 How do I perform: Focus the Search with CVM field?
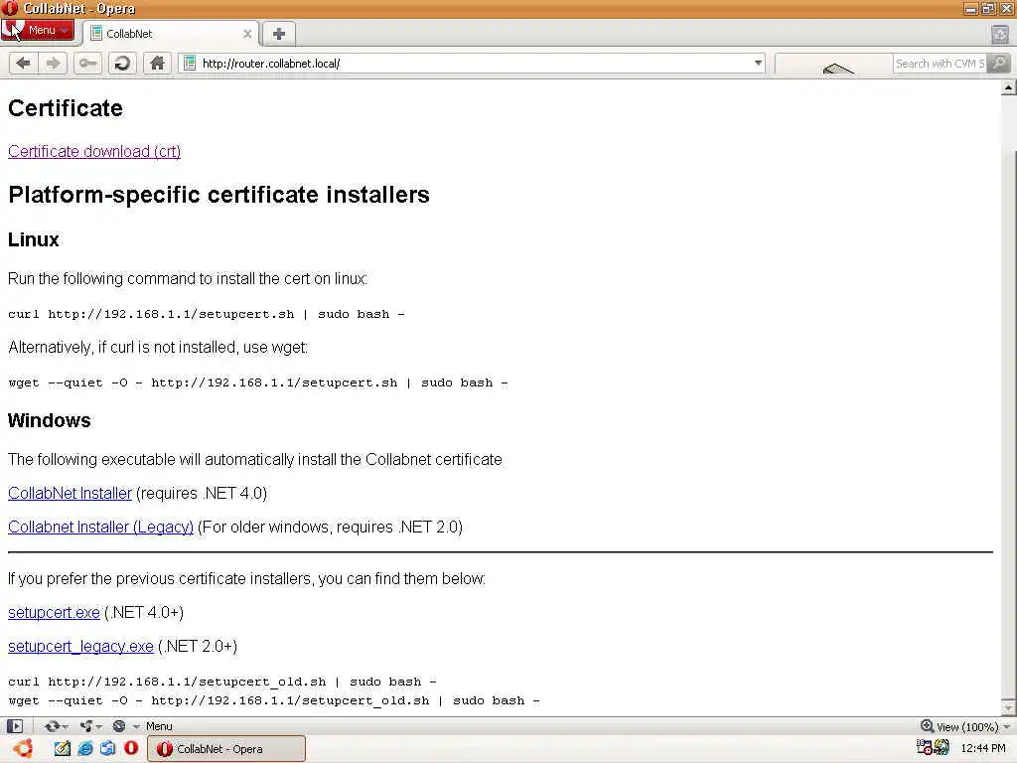[x=940, y=63]
